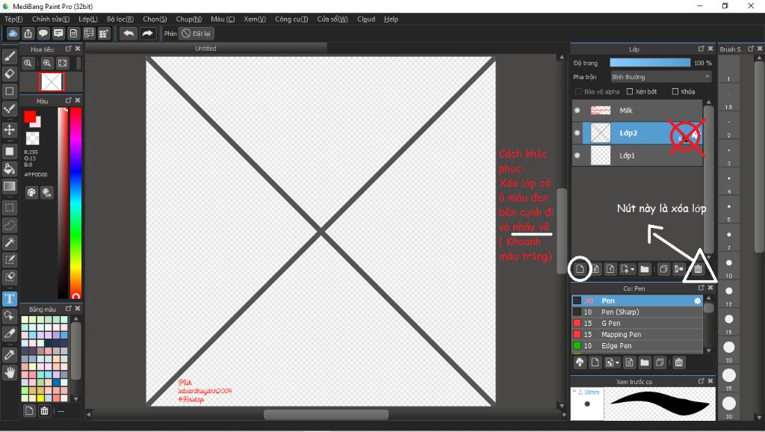Zoom in using navigator magnifier plus
The height and width of the screenshot is (432, 765).
47,63
